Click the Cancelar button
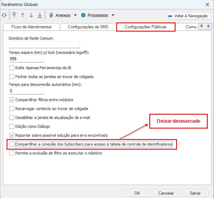214x198 pixels. tap(166, 193)
